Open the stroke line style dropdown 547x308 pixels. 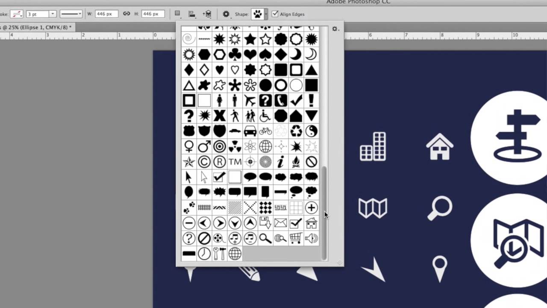pos(71,14)
